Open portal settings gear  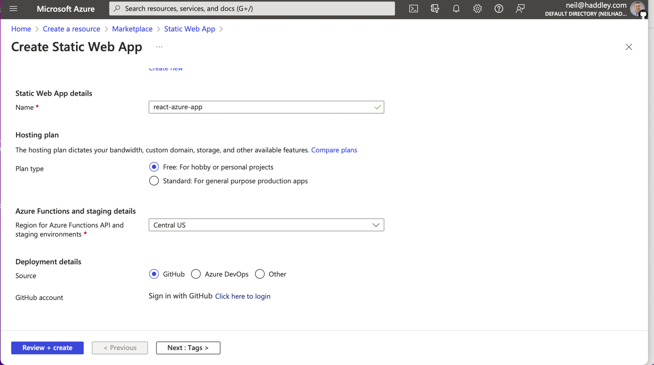(x=477, y=9)
